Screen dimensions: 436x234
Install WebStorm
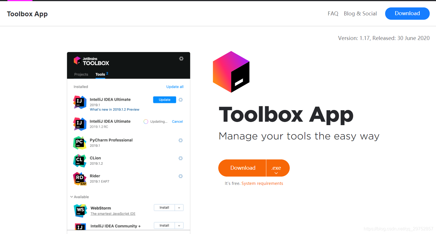[x=164, y=208]
